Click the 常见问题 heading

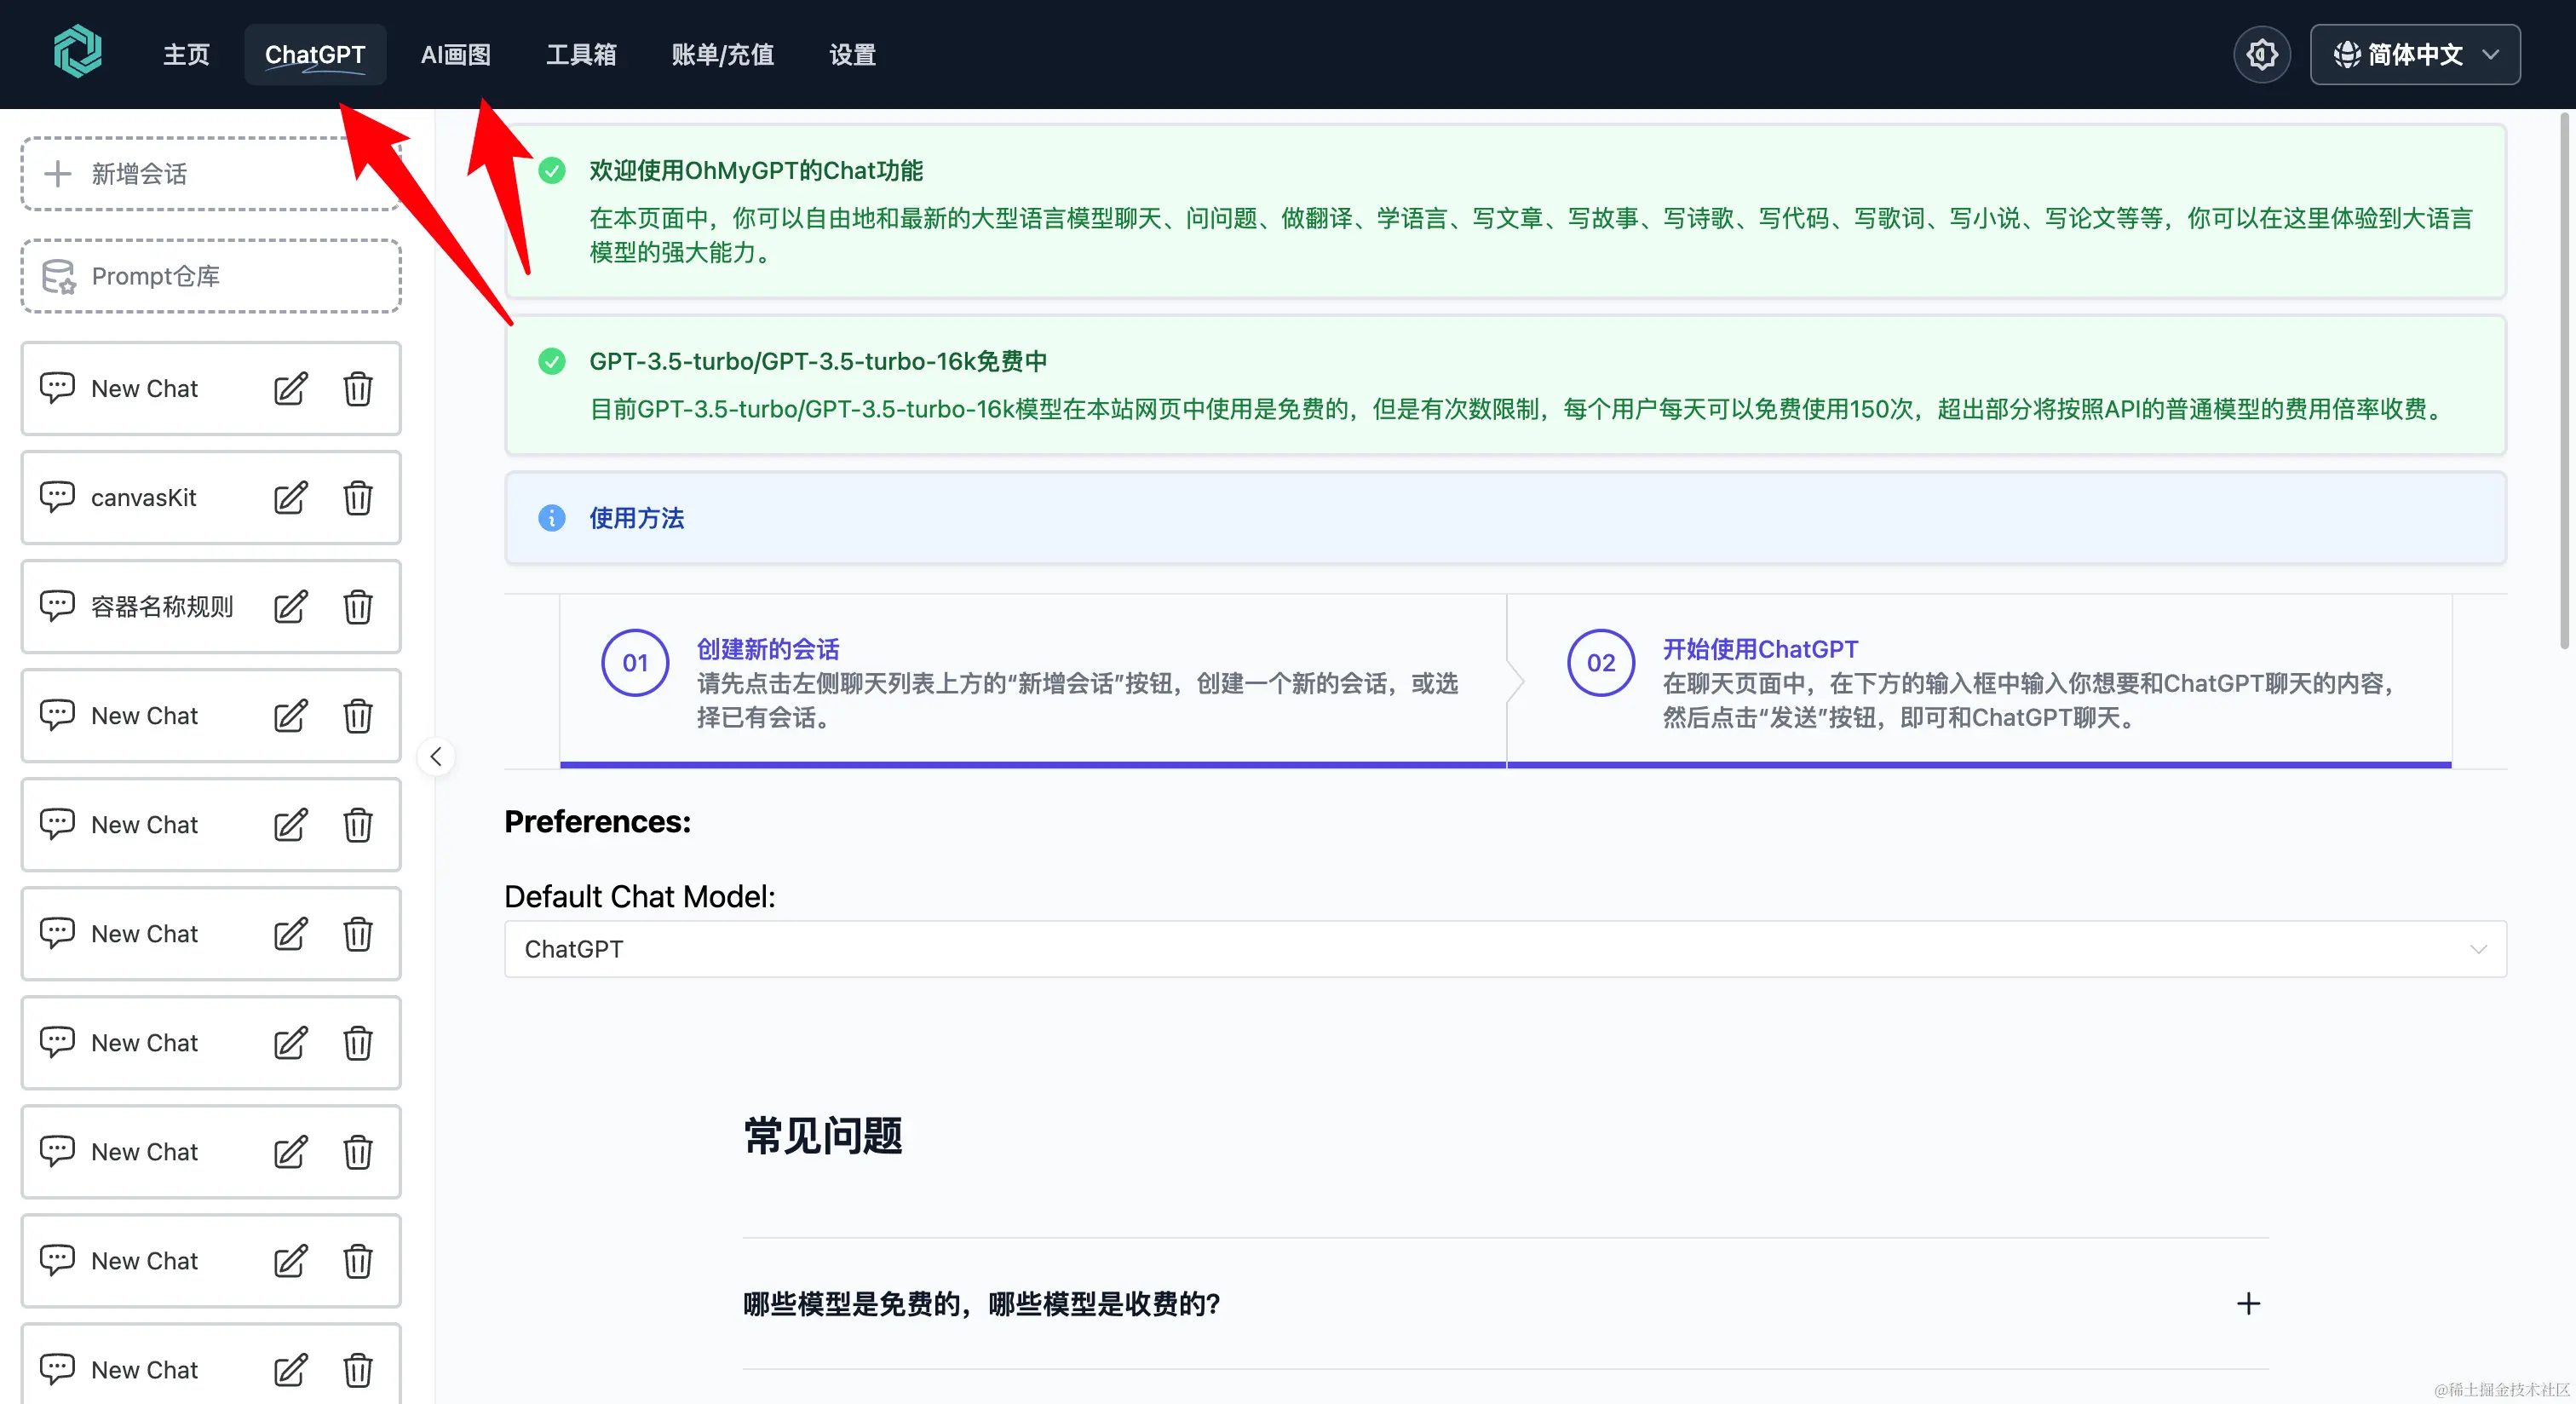click(x=823, y=1137)
